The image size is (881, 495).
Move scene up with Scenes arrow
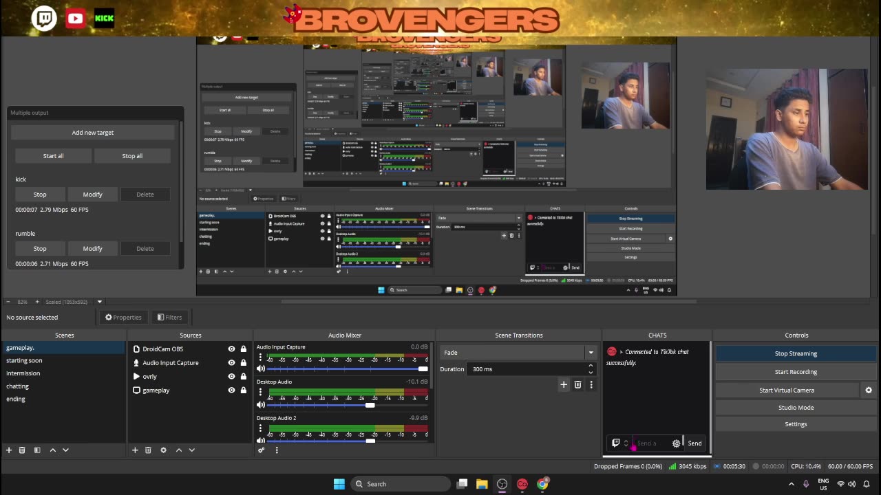[52, 450]
